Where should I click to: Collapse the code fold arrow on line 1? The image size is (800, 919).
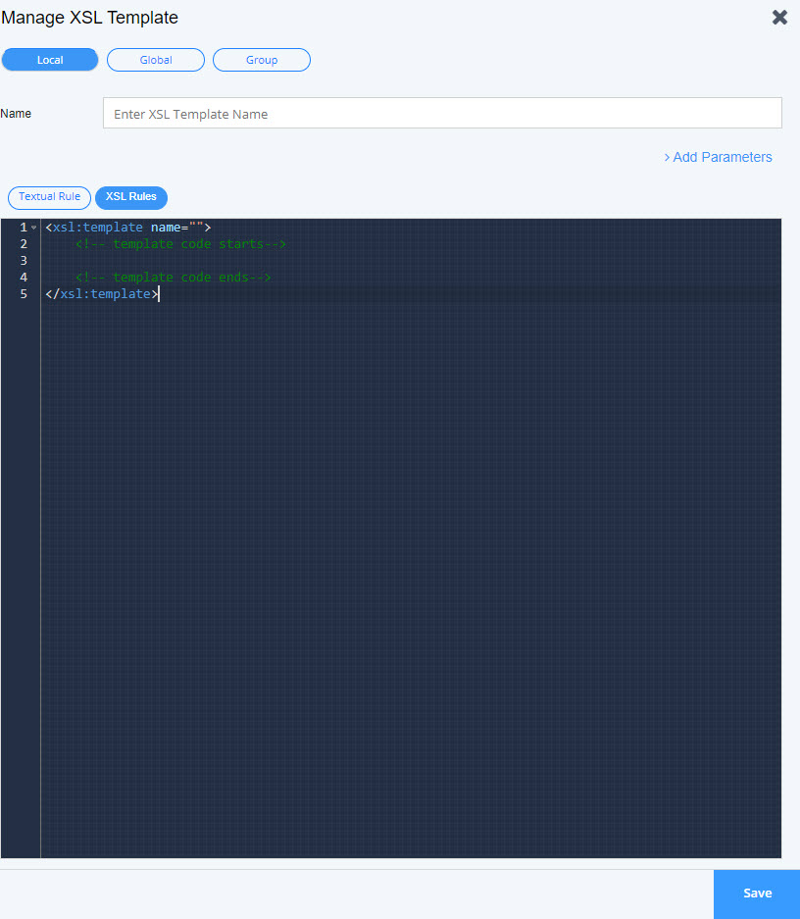click(33, 228)
